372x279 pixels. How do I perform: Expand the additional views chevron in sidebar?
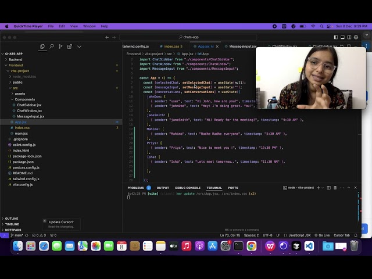click(79, 46)
